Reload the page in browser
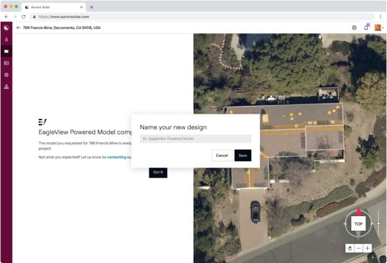The height and width of the screenshot is (263, 387). click(24, 17)
